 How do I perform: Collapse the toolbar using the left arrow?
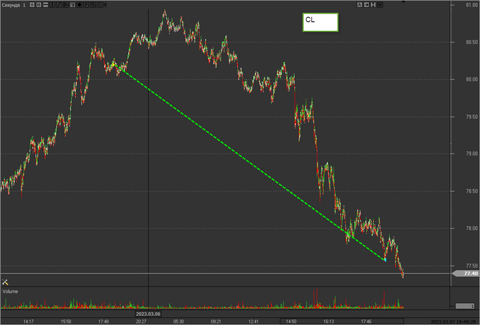(105, 5)
